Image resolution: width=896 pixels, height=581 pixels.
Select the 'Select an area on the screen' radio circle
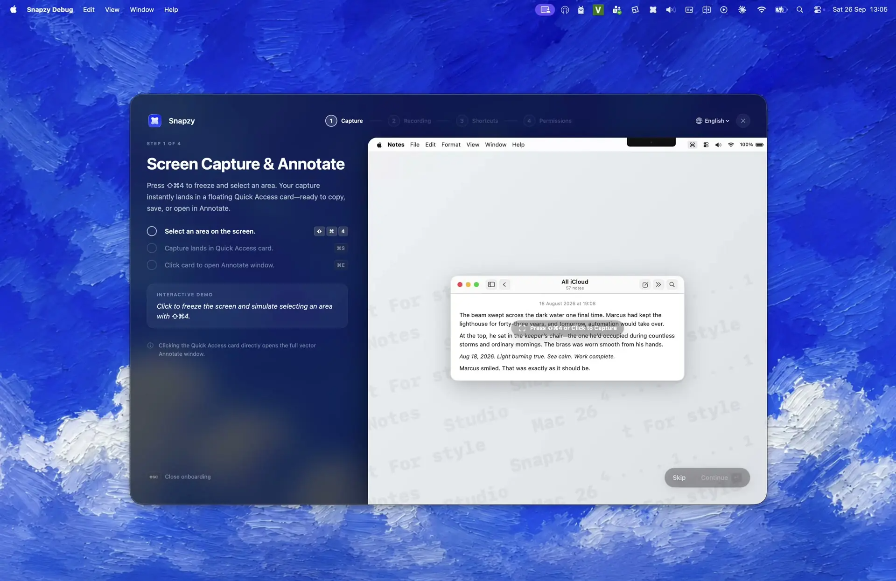pyautogui.click(x=152, y=231)
